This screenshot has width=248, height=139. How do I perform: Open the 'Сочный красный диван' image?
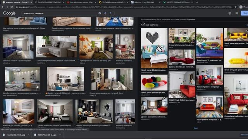236,94
